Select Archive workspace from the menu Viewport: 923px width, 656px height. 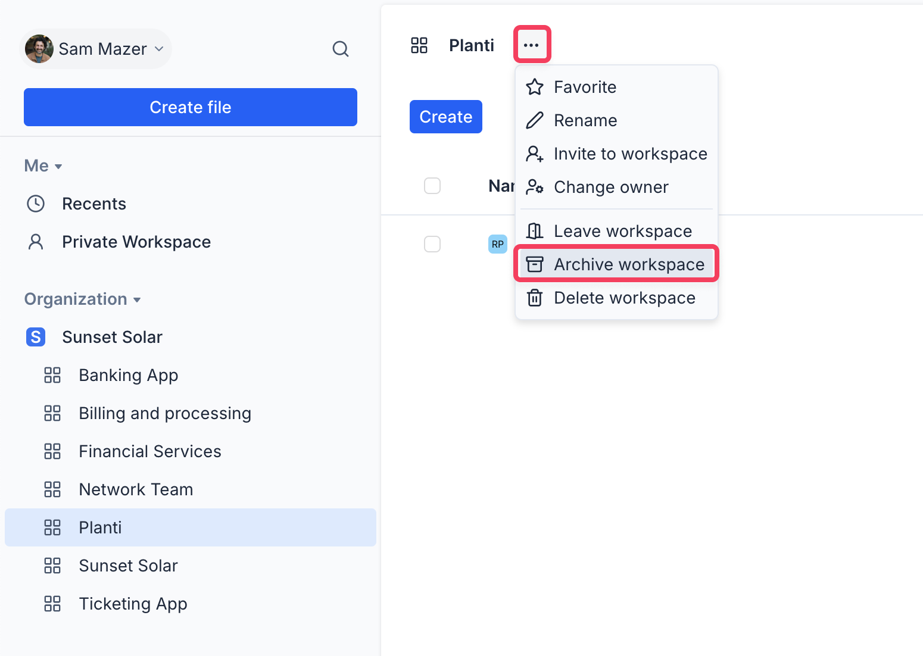click(x=616, y=264)
